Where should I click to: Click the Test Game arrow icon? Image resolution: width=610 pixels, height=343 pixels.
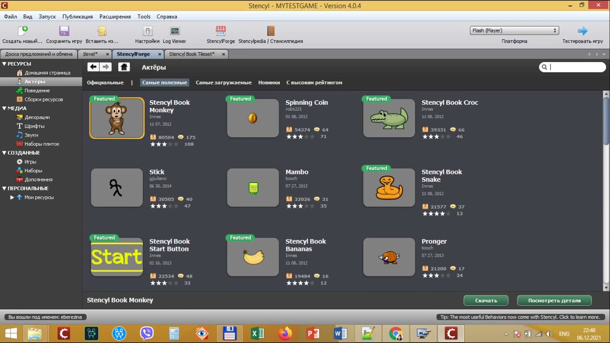coord(583,31)
